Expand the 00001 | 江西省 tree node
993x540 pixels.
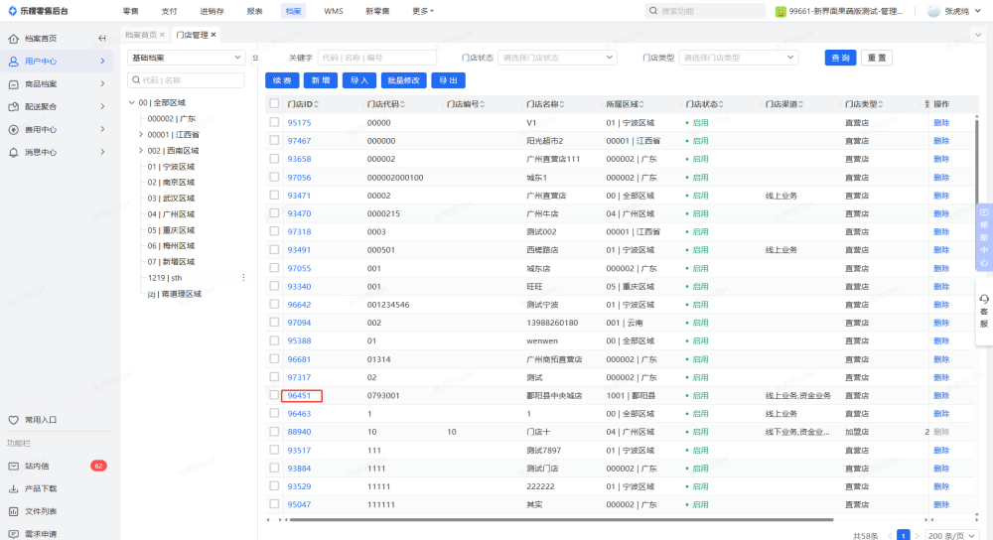point(141,135)
